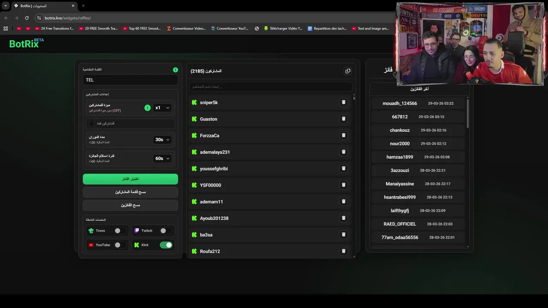This screenshot has height=308, width=548.
Task: Open 'Top 60 FREE Smoot...' bookmark
Action: tap(142, 29)
